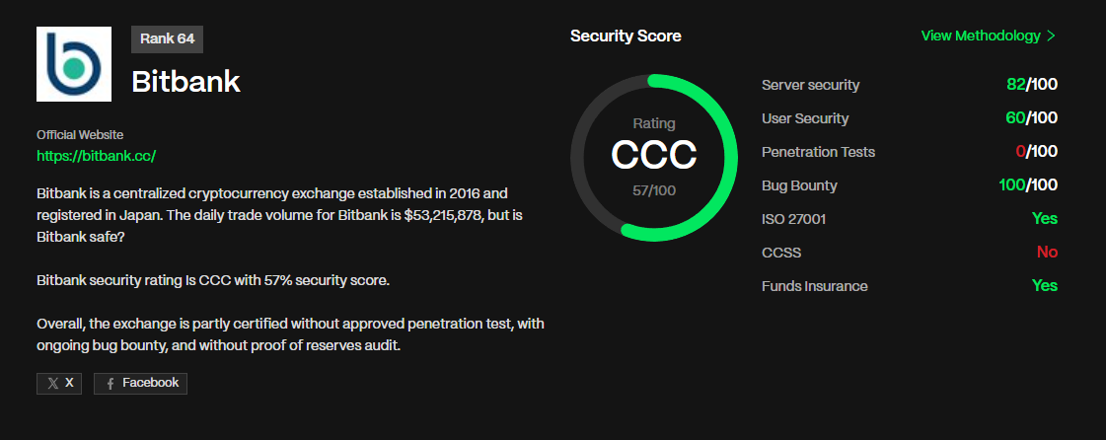
Task: Click the X logo icon
Action: [x=53, y=384]
